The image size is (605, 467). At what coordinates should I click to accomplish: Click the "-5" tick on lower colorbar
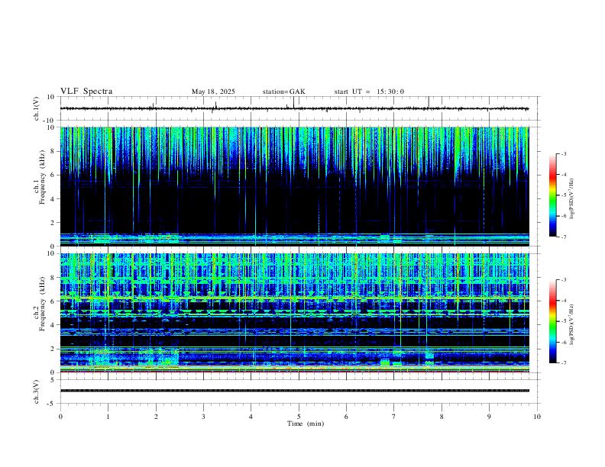[563, 321]
